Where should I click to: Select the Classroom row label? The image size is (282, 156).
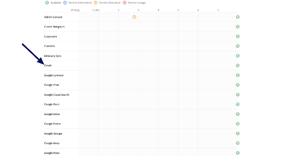(x=50, y=36)
